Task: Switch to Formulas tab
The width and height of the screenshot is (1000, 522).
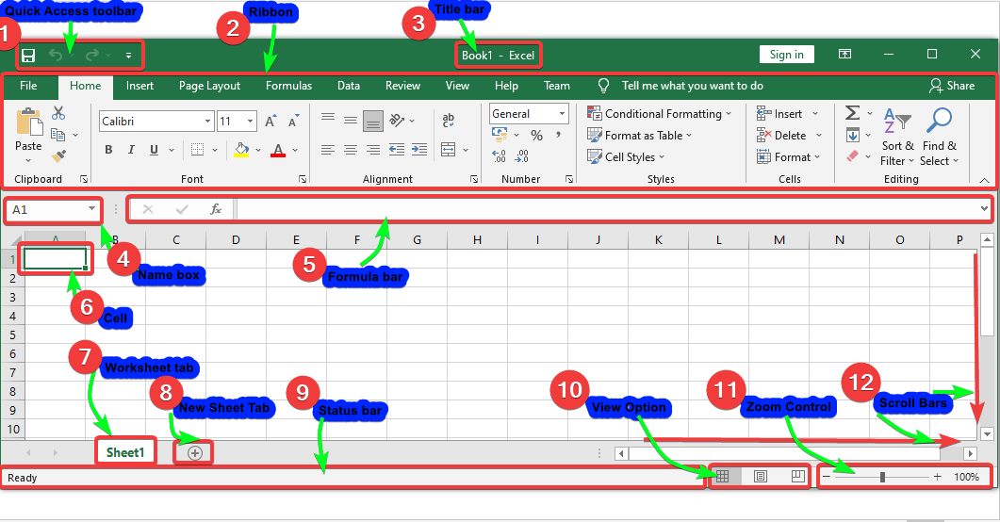Action: (289, 86)
